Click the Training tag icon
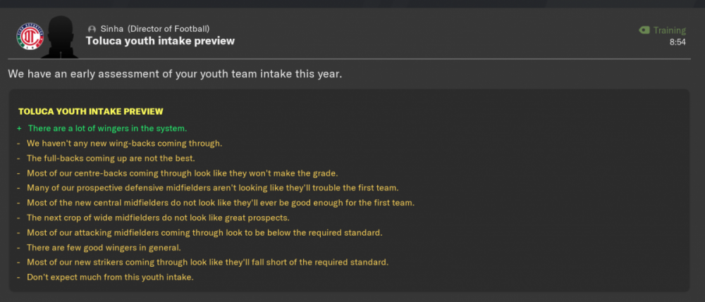This screenshot has width=705, height=302. (644, 30)
